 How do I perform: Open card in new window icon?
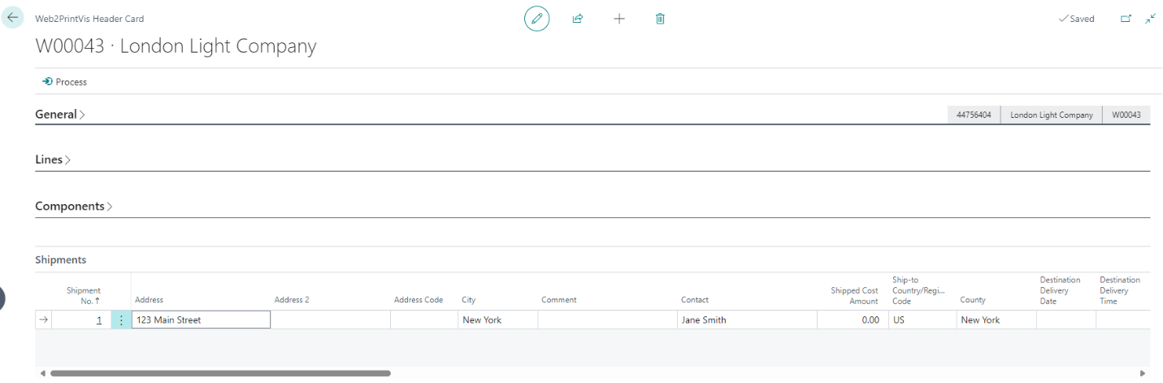click(1126, 18)
